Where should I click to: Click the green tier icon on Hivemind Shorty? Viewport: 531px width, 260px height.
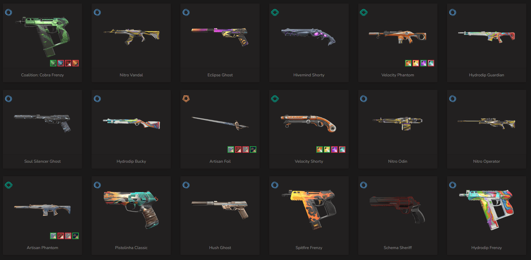275,13
